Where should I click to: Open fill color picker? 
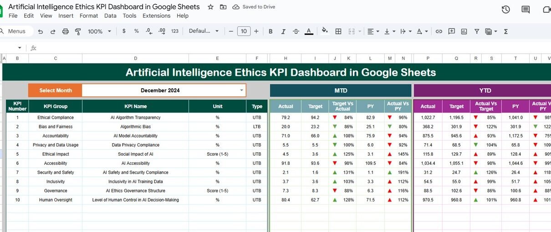pyautogui.click(x=325, y=31)
